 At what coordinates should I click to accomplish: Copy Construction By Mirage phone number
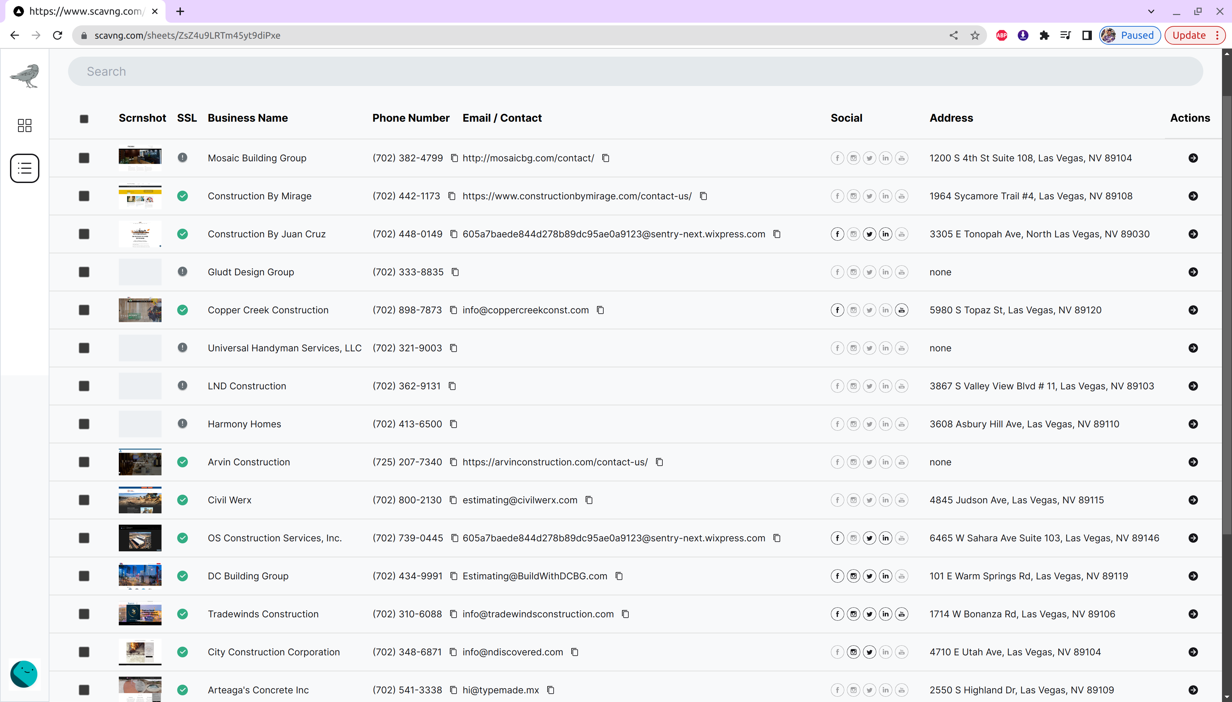452,196
